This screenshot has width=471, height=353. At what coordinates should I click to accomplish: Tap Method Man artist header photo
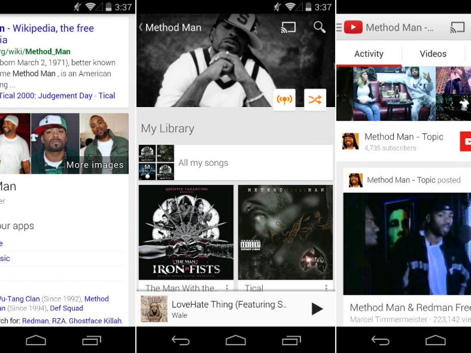coord(235,60)
